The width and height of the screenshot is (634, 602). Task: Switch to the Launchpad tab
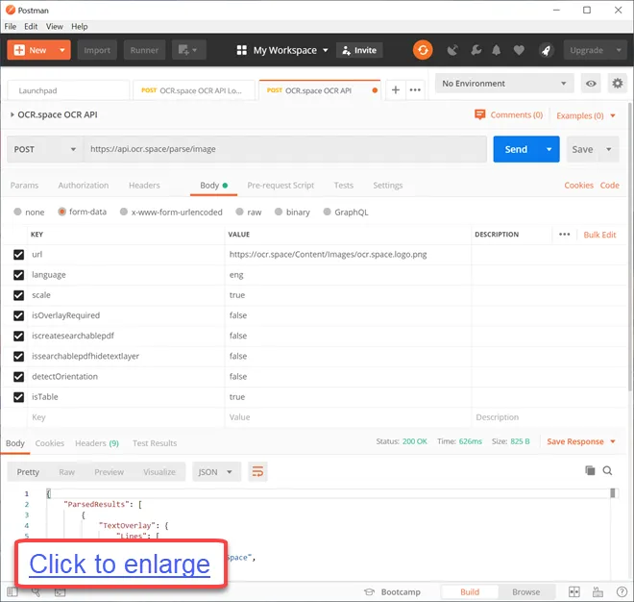click(x=69, y=90)
